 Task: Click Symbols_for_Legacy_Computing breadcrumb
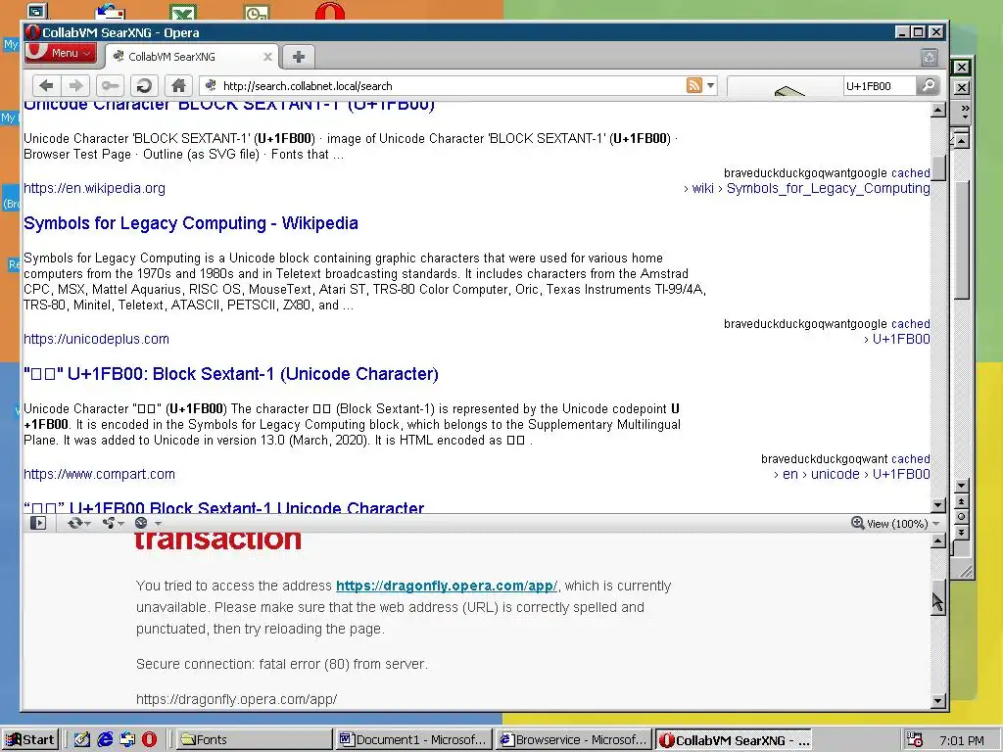pos(829,188)
